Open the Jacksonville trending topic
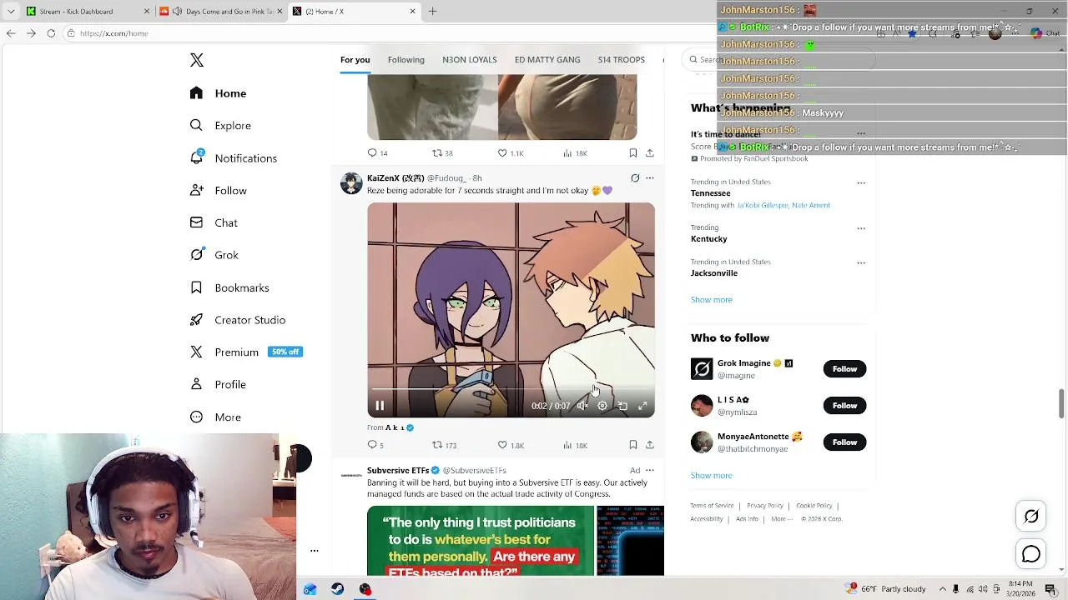This screenshot has height=600, width=1068. tap(714, 273)
